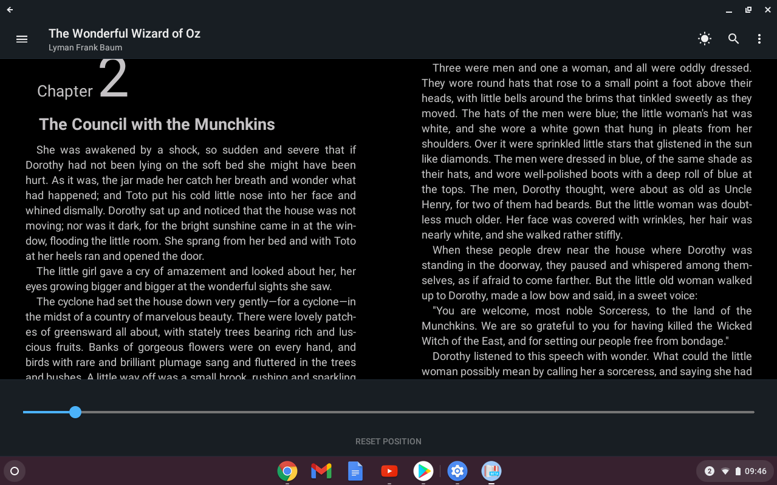Screen dimensions: 777x485
Task: Click the Wi-Fi status icon
Action: (725, 471)
